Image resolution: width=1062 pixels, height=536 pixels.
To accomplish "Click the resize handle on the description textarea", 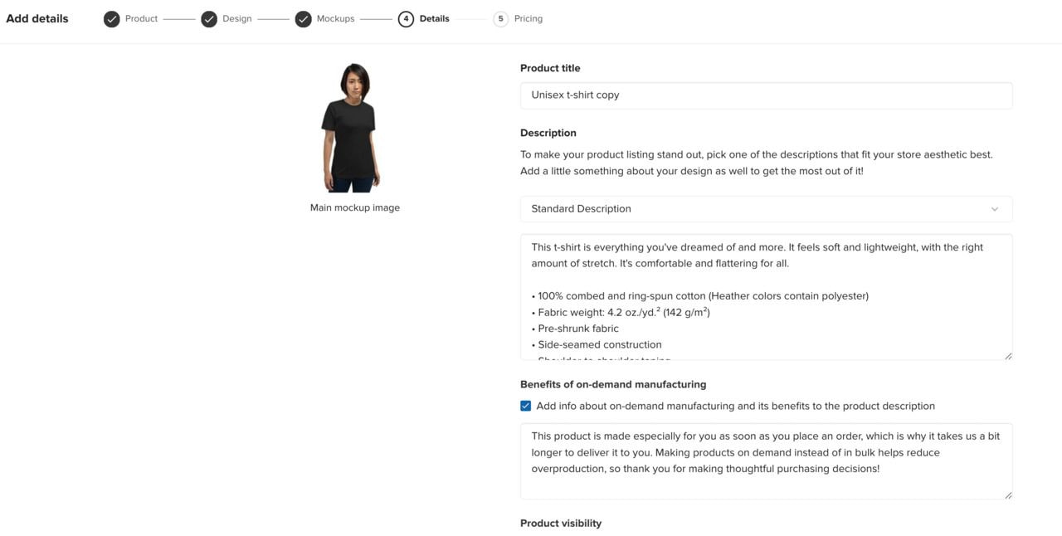I will point(1009,355).
